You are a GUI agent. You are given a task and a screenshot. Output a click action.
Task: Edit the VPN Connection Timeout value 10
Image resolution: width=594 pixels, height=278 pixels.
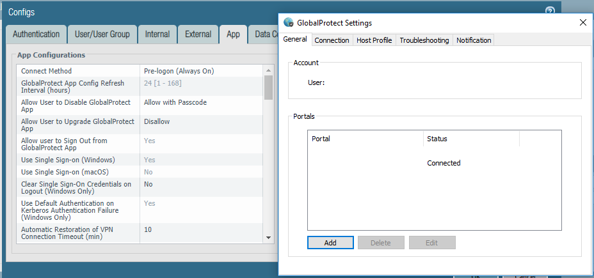click(148, 229)
